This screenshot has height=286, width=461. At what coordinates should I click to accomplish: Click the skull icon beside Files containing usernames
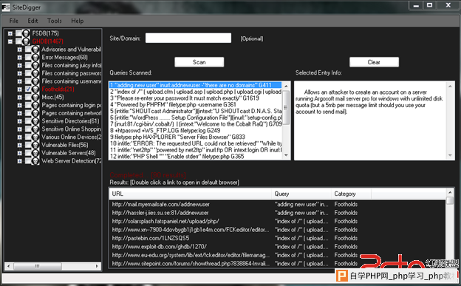pyautogui.click(x=35, y=81)
